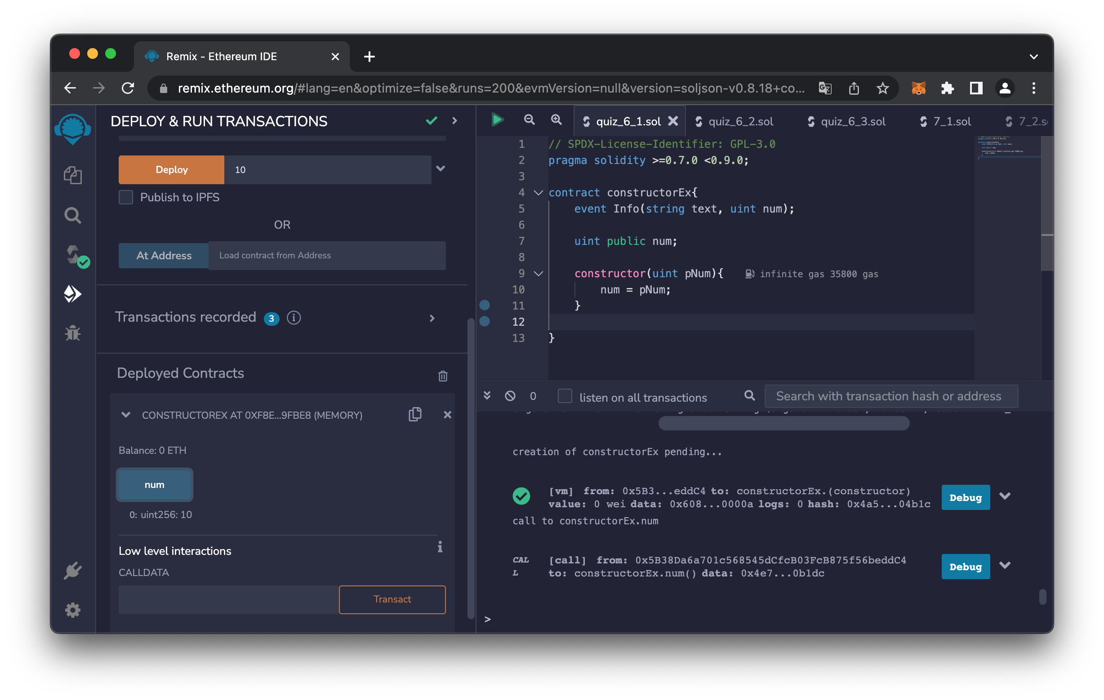Screen dimensions: 1104x700
Task: Click the green run script play icon
Action: [497, 120]
